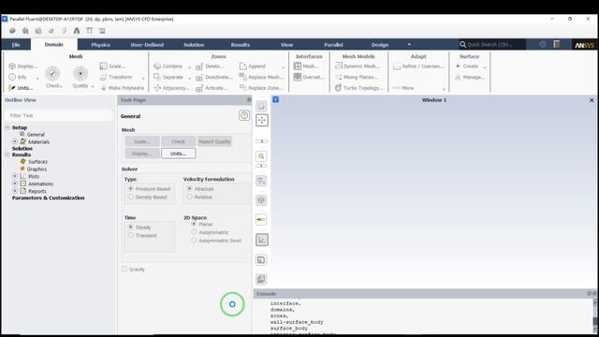Screen dimensions: 599x337
Task: Enable the Gravity checkbox
Action: pyautogui.click(x=124, y=269)
